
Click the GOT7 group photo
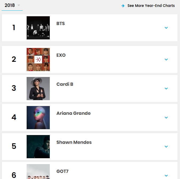click(38, 172)
